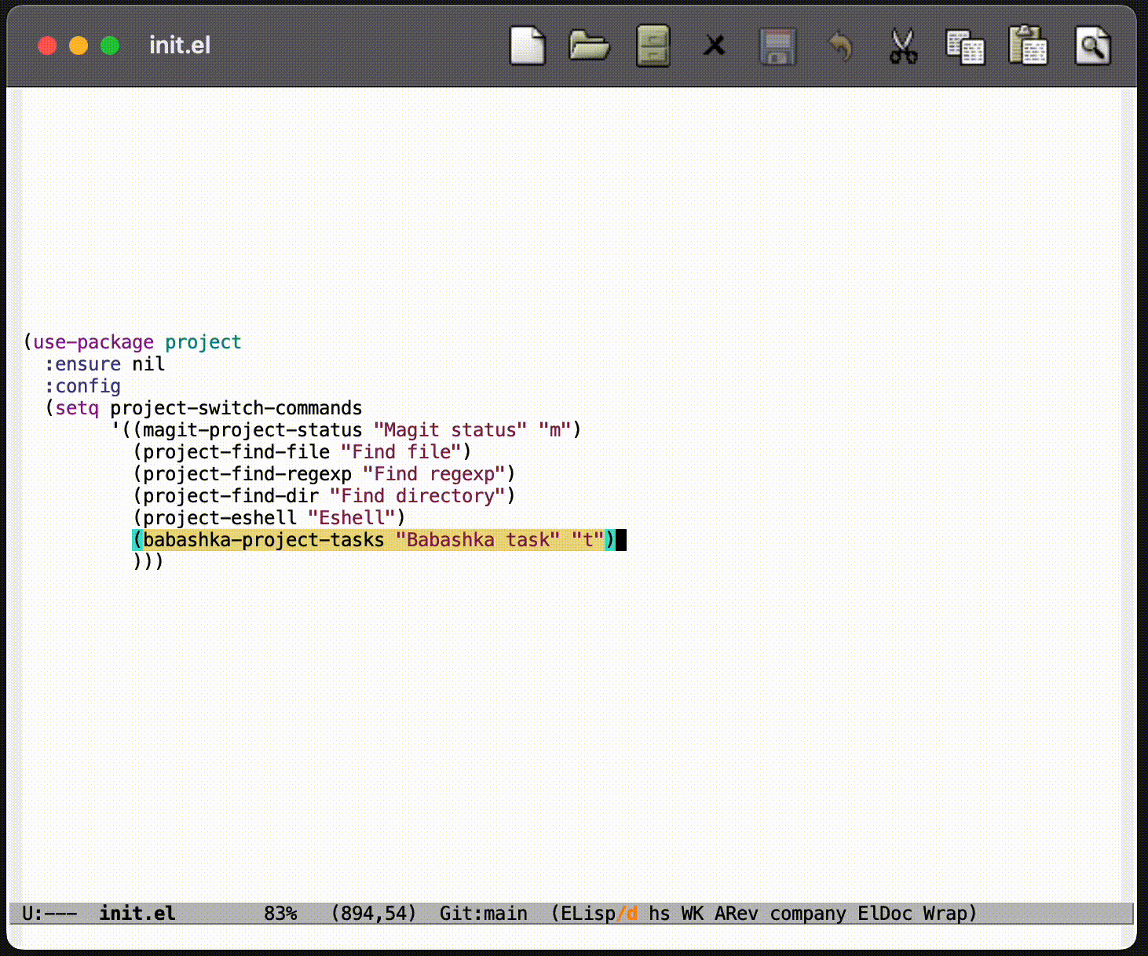
Task: Click the orange /d dynamic binding indicator
Action: pyautogui.click(x=627, y=913)
